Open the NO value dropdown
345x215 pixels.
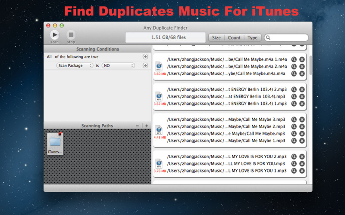pos(118,65)
